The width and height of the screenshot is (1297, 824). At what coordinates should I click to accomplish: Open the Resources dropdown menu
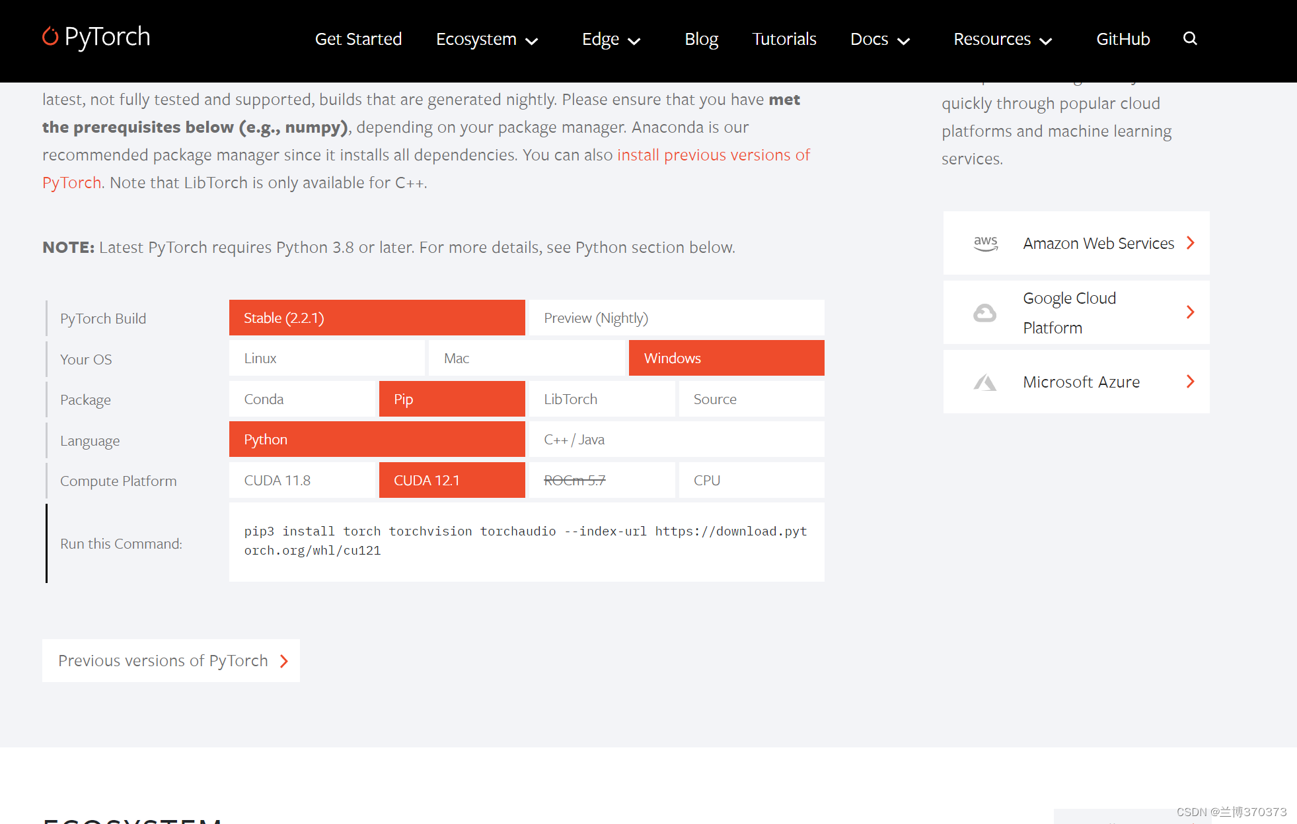1002,40
